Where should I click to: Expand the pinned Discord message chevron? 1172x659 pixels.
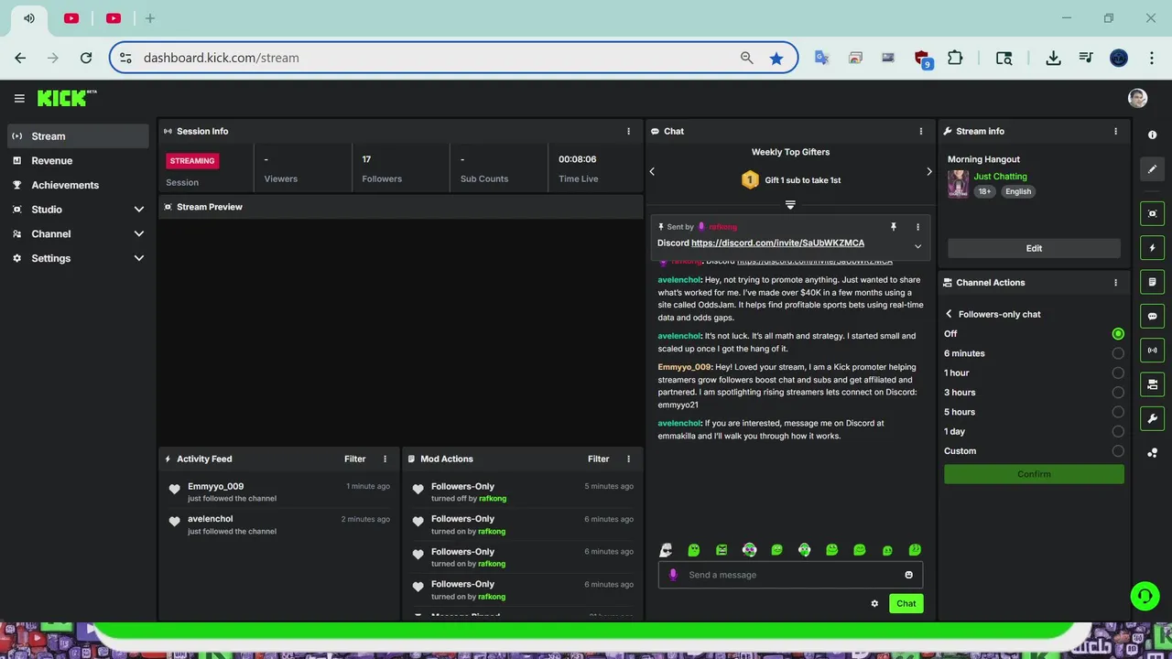[917, 246]
